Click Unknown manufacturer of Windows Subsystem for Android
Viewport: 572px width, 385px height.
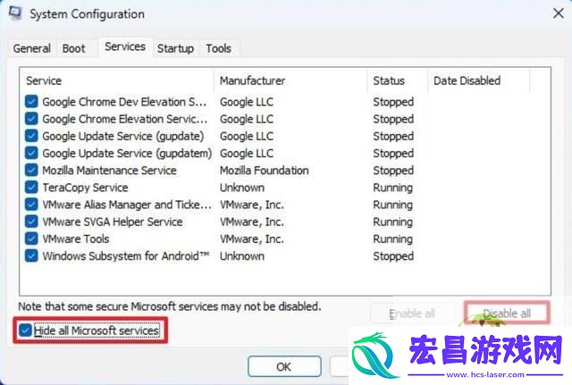(x=242, y=256)
